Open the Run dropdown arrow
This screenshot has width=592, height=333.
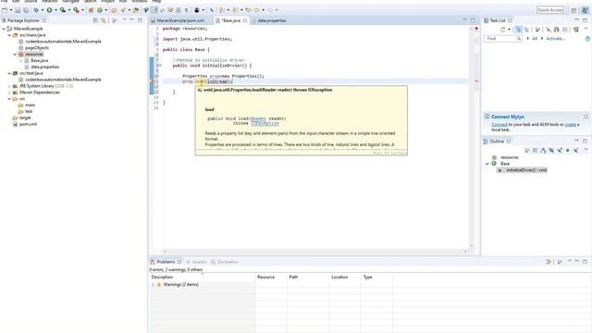pyautogui.click(x=55, y=10)
